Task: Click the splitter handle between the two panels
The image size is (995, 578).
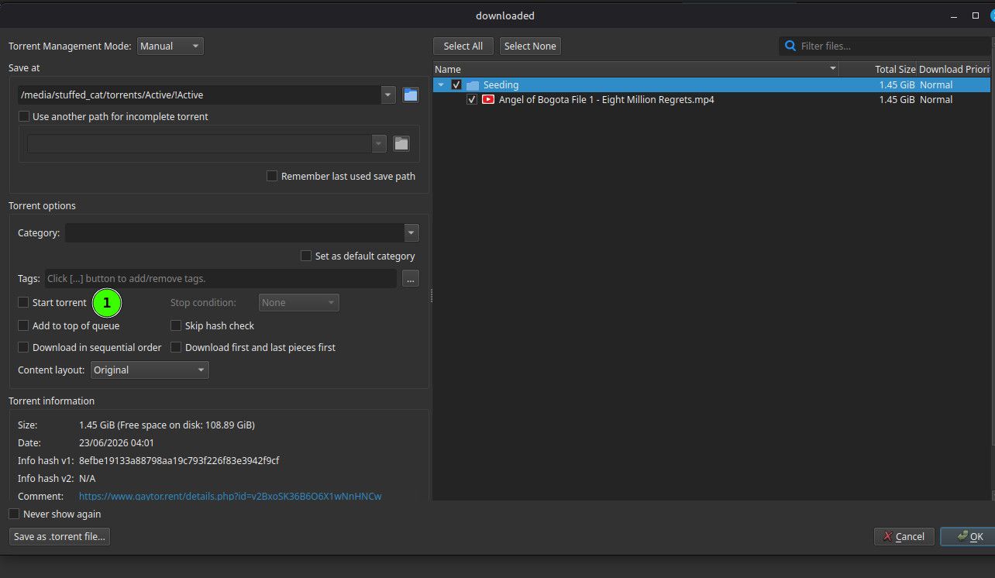Action: [x=431, y=295]
